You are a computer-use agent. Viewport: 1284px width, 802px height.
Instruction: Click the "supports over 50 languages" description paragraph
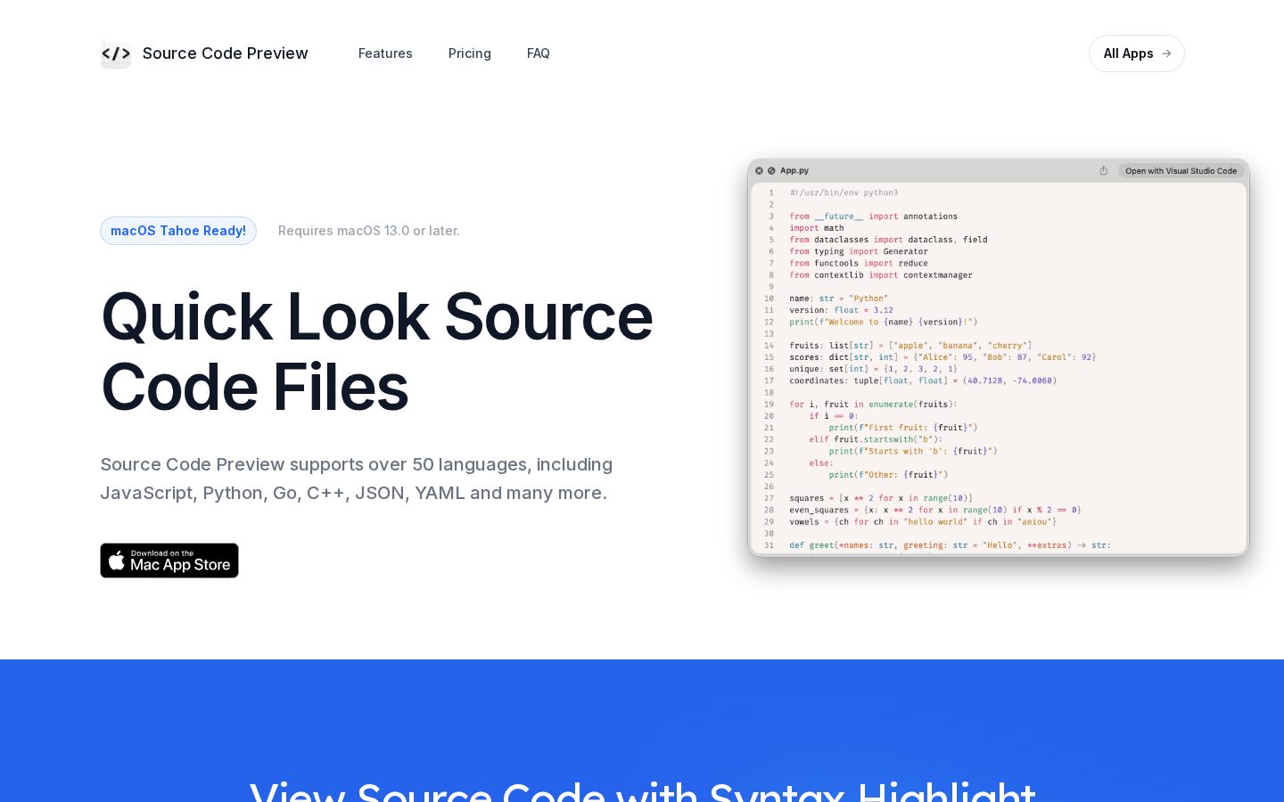[x=357, y=479]
